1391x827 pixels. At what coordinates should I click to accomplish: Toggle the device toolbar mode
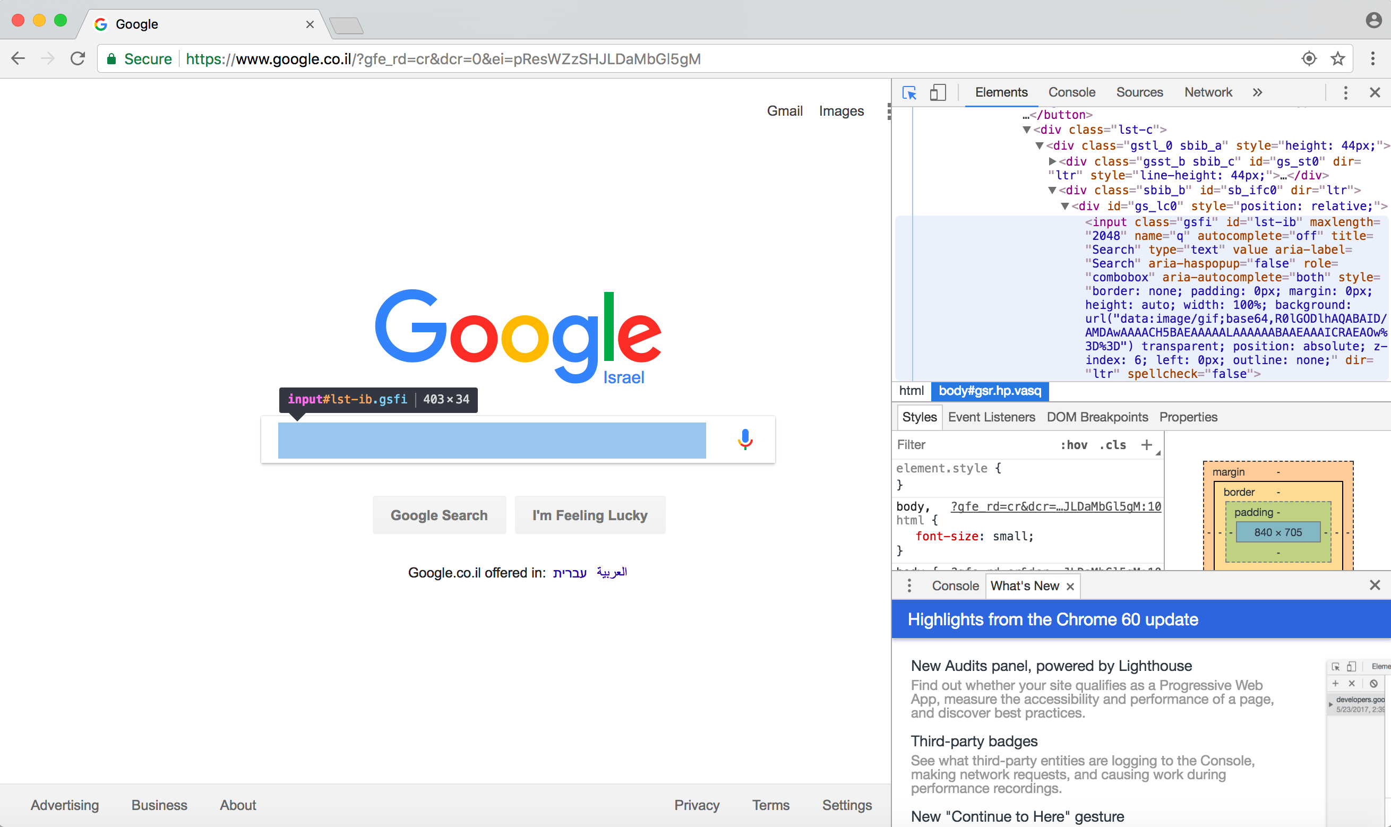[x=938, y=92]
